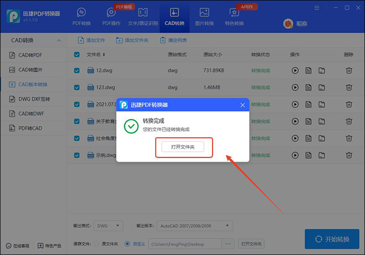This screenshot has height=255, width=365.
Task: Click play icon for 社会角度 file
Action: tap(295, 138)
